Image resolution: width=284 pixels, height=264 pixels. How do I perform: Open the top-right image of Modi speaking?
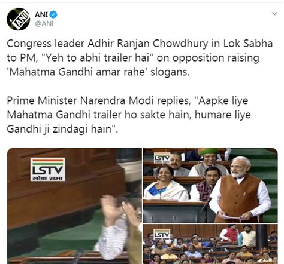click(x=210, y=185)
